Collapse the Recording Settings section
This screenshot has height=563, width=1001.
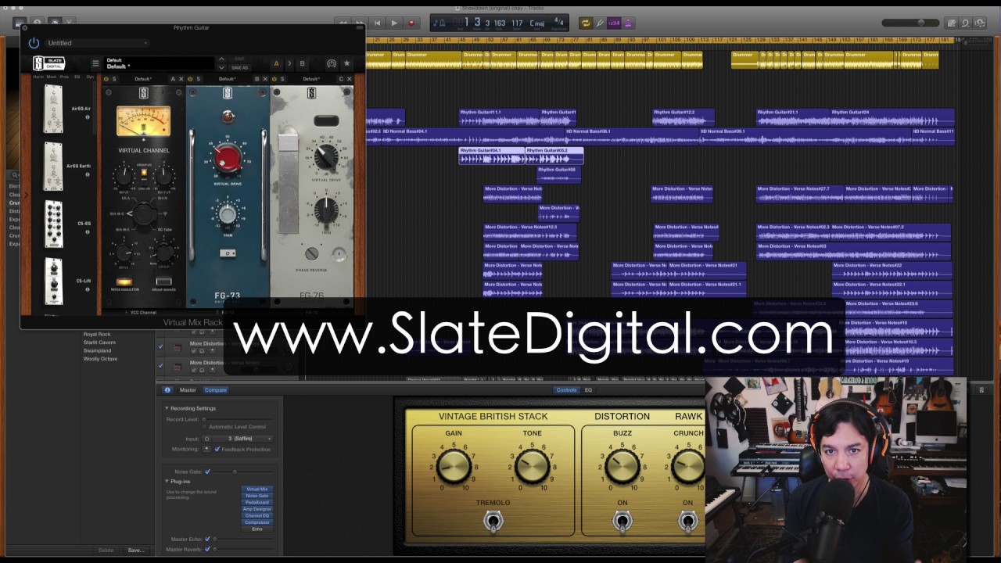click(167, 408)
